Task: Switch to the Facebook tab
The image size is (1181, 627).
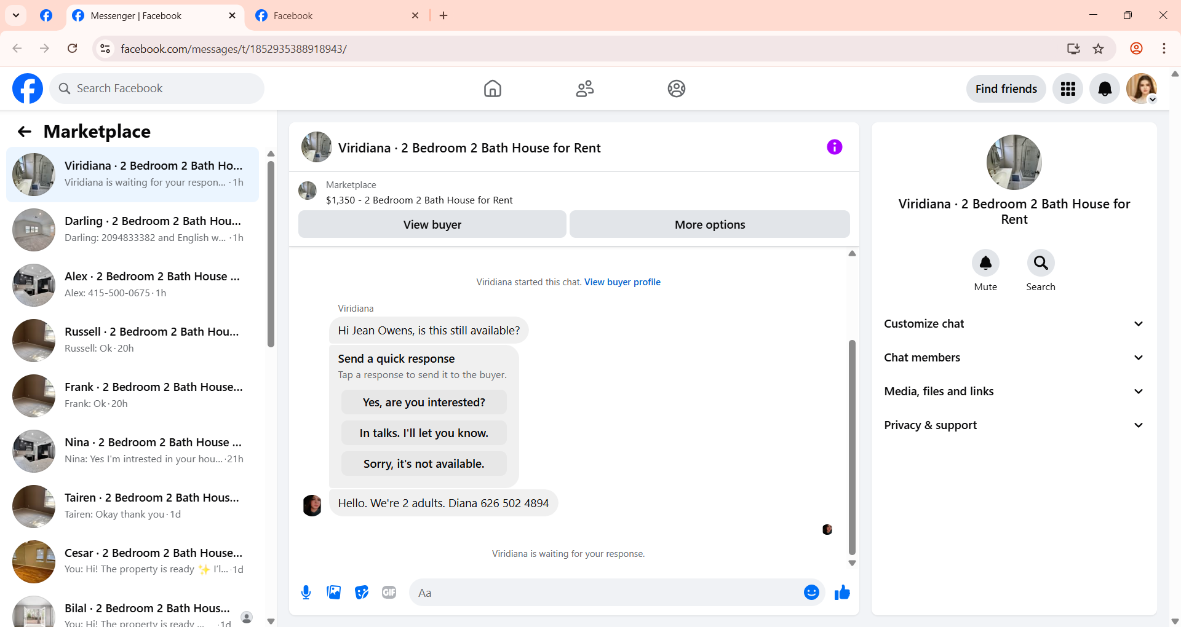Action: (x=337, y=15)
